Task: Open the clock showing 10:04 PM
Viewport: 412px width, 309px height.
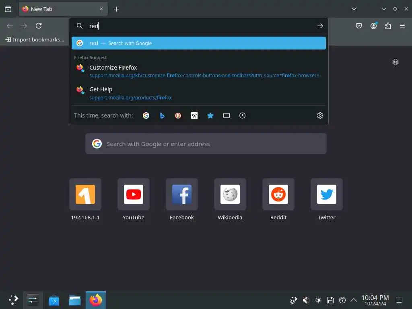Action: click(375, 300)
